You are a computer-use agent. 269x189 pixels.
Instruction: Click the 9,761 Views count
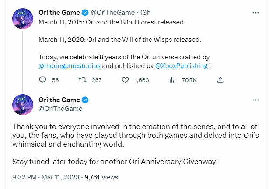101,177
